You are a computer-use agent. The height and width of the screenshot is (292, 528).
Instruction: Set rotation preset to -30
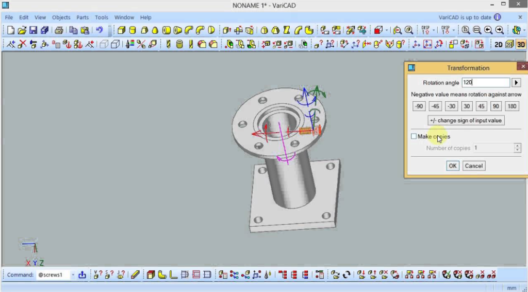click(451, 106)
